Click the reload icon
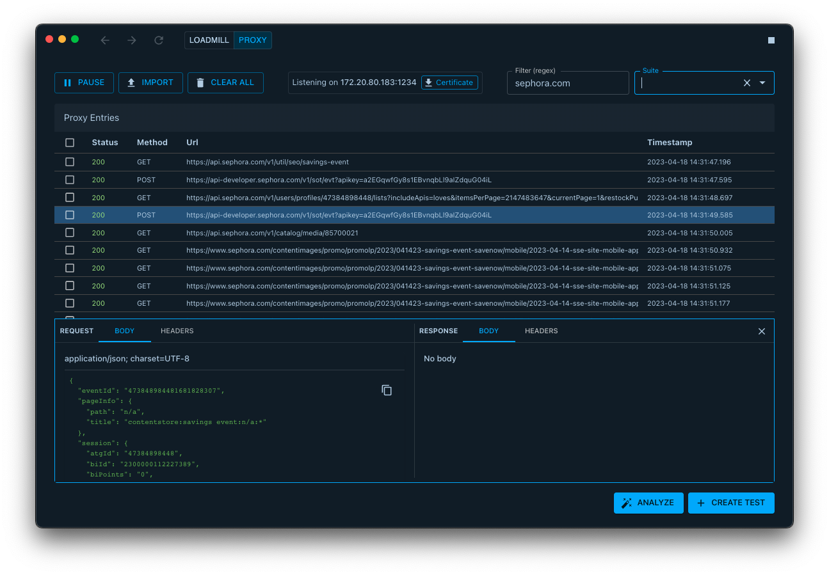Screen dimensions: 829x575 click(159, 40)
